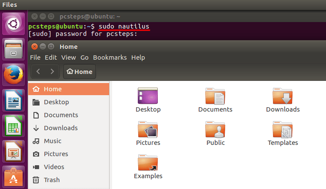This screenshot has height=189, width=326.
Task: Select Documents in the sidebar
Action: (69, 115)
